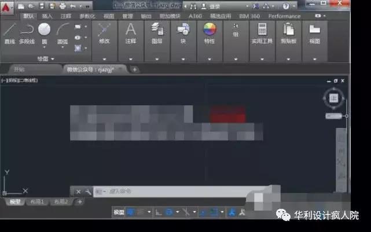Viewport: 371px width, 232px height.
Task: Toggle the auto-scale annotation icon in status bar
Action: 242,212
